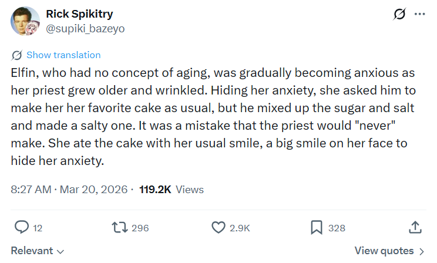The height and width of the screenshot is (263, 437).
Task: Click the reply speech bubble icon
Action: (22, 227)
